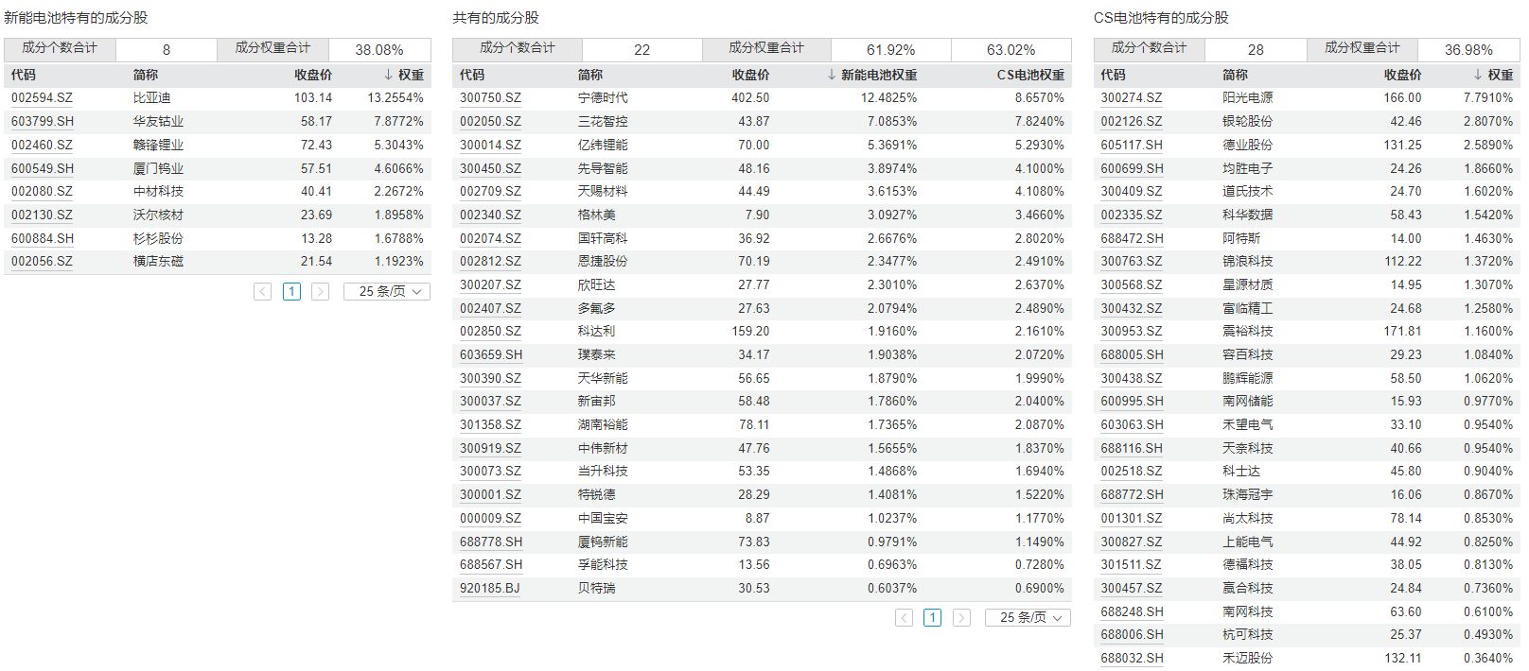Click previous page arrow in 共有的成分股 table
This screenshot has height=671, width=1529.
905,618
